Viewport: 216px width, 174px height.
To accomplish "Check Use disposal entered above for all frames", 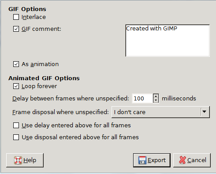I will coord(16,137).
